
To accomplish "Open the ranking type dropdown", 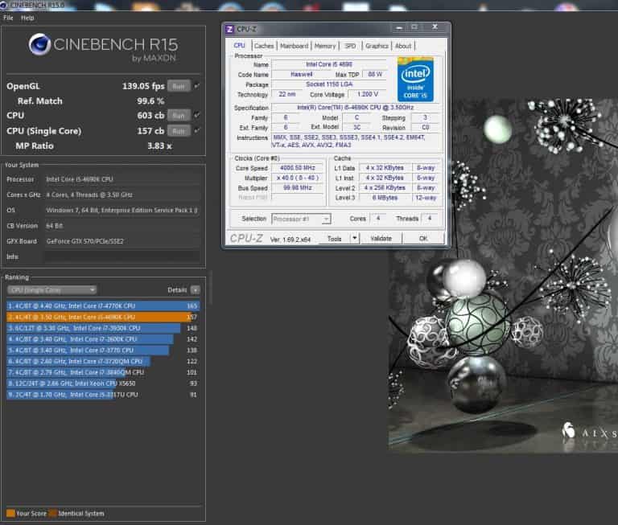I will coord(51,290).
